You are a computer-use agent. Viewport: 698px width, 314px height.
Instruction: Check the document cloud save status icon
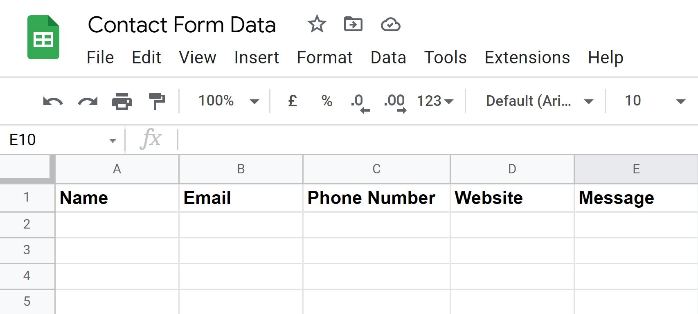[x=390, y=25]
